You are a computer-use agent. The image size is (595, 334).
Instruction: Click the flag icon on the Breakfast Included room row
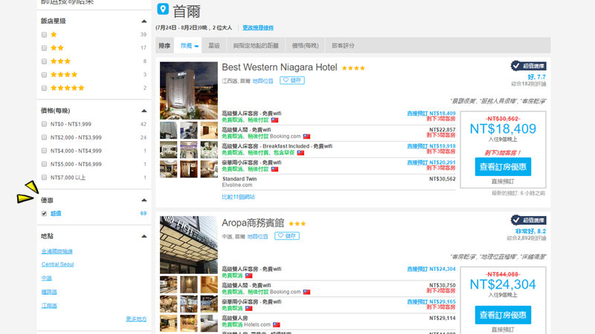(300, 153)
